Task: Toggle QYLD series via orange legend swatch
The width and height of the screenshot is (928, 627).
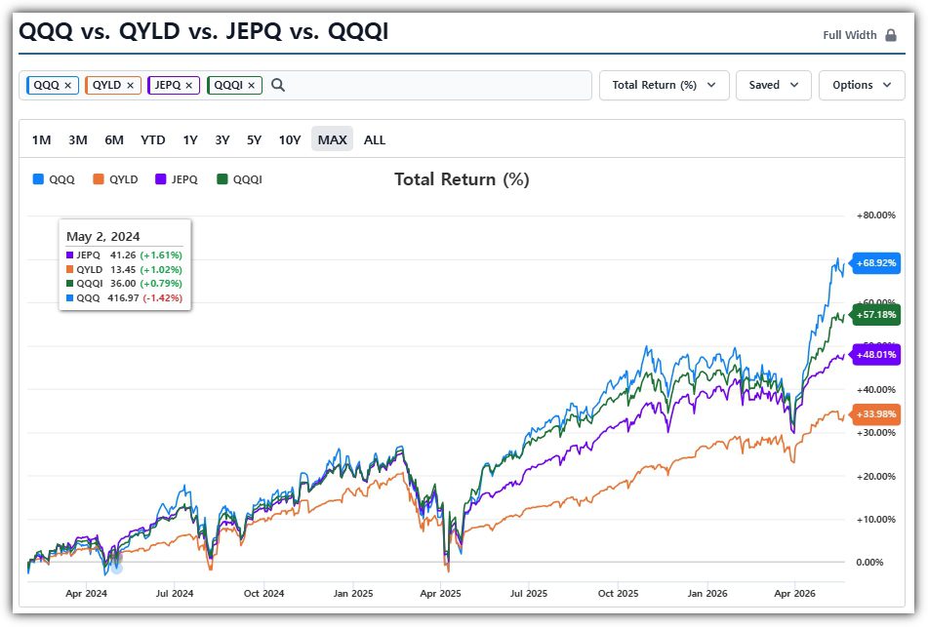Action: 99,179
